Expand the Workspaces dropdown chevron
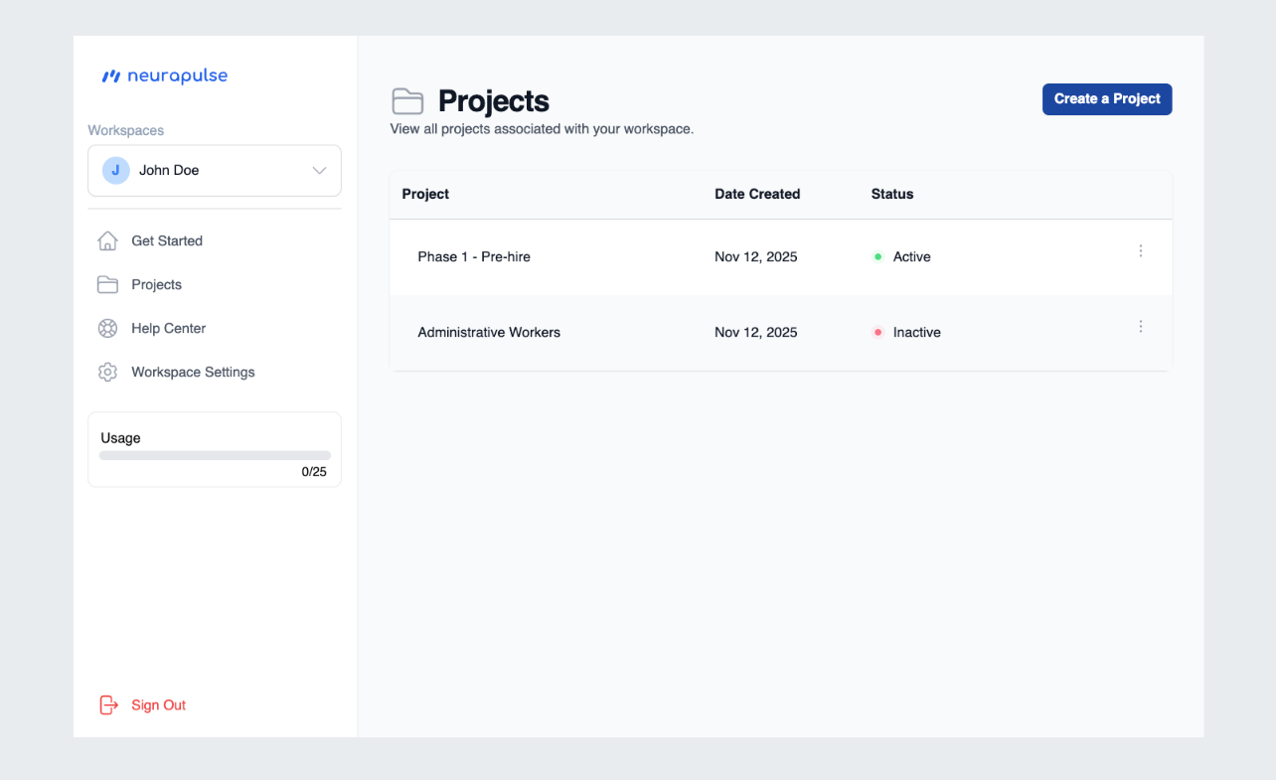This screenshot has width=1276, height=780. [319, 170]
